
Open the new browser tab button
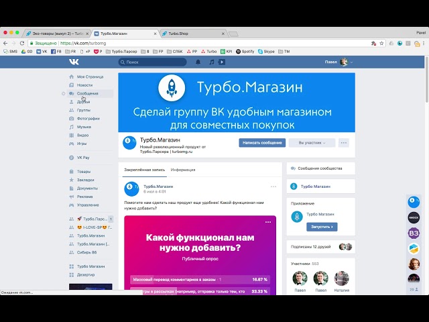[233, 34]
